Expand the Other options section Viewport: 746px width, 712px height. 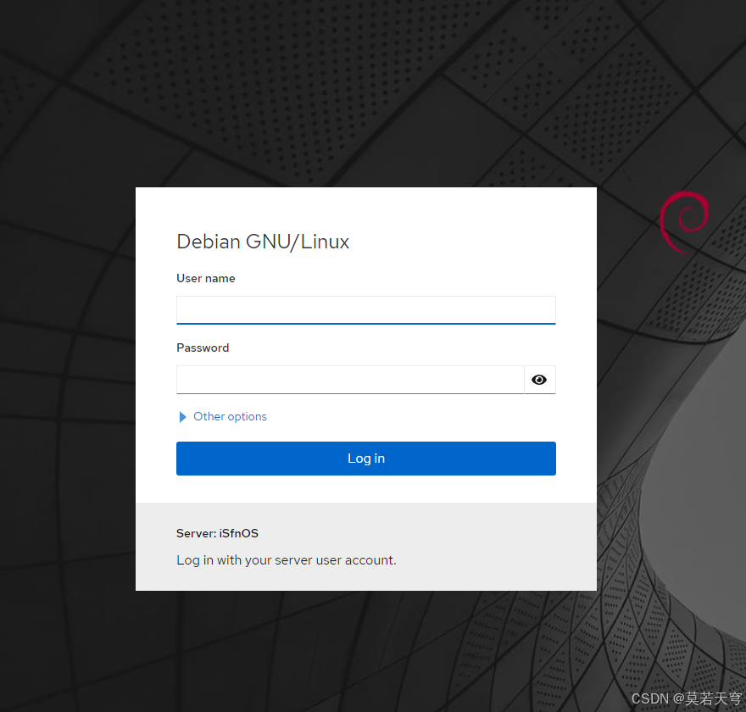pyautogui.click(x=223, y=417)
